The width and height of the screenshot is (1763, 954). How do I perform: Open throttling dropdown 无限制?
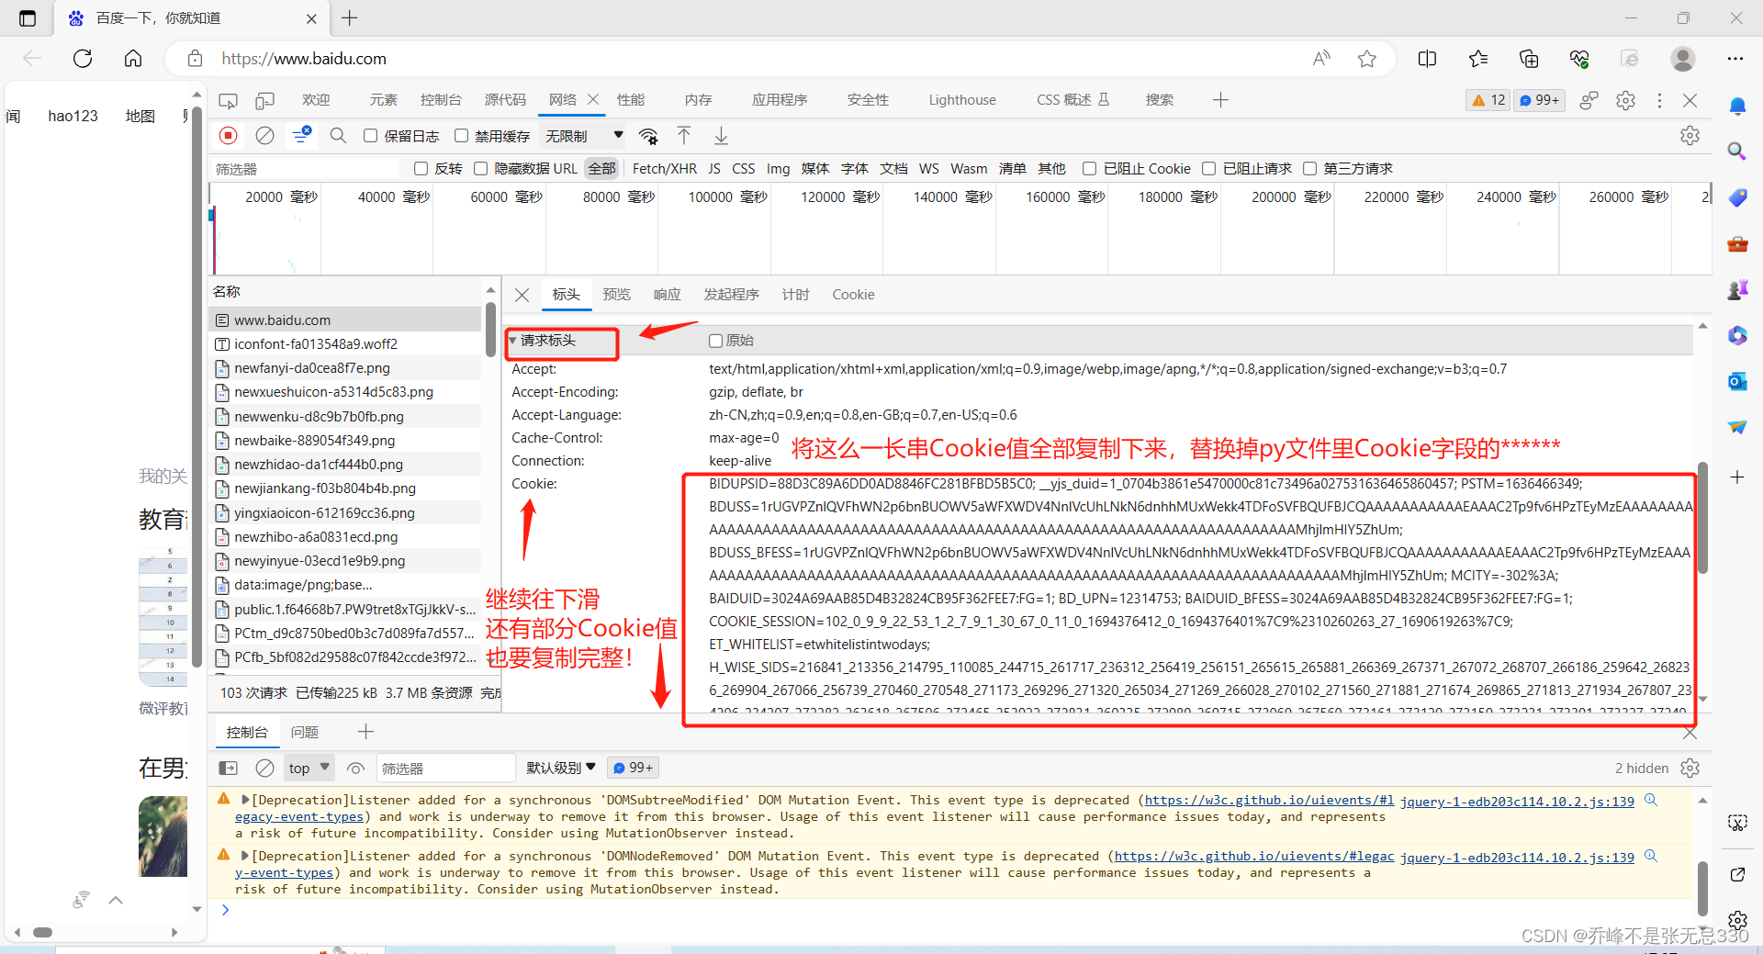coord(584,136)
